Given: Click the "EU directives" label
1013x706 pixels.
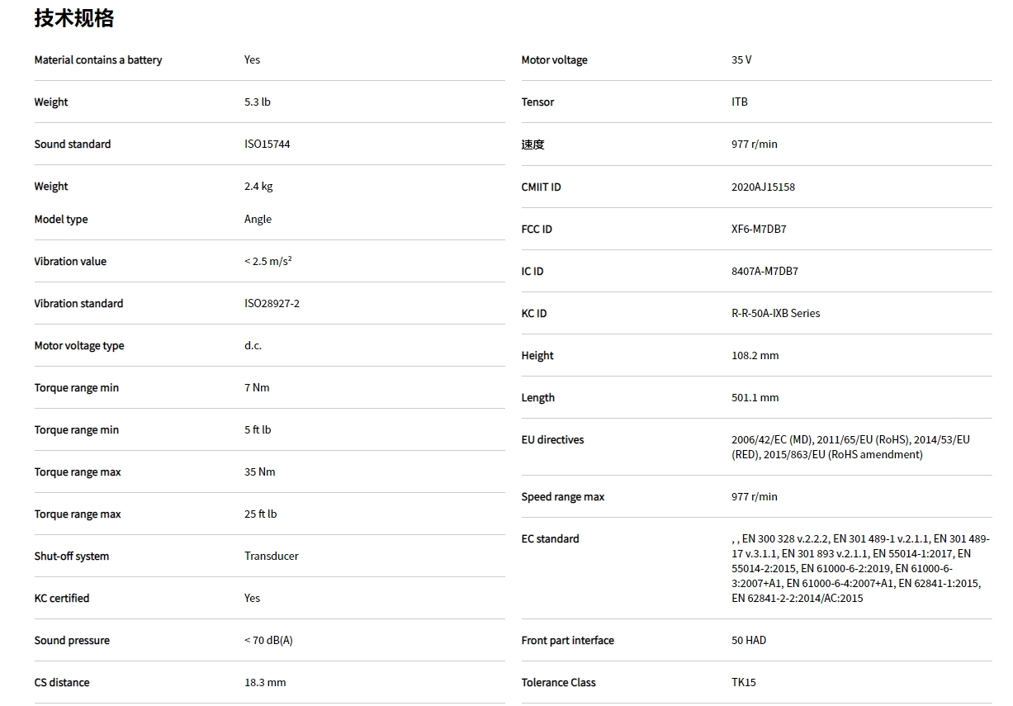Looking at the screenshot, I should 552,440.
